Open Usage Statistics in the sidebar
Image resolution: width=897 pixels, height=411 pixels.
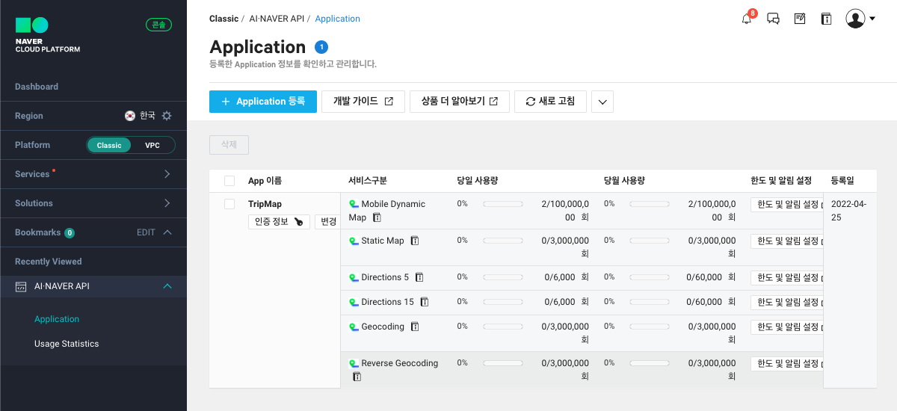(67, 344)
